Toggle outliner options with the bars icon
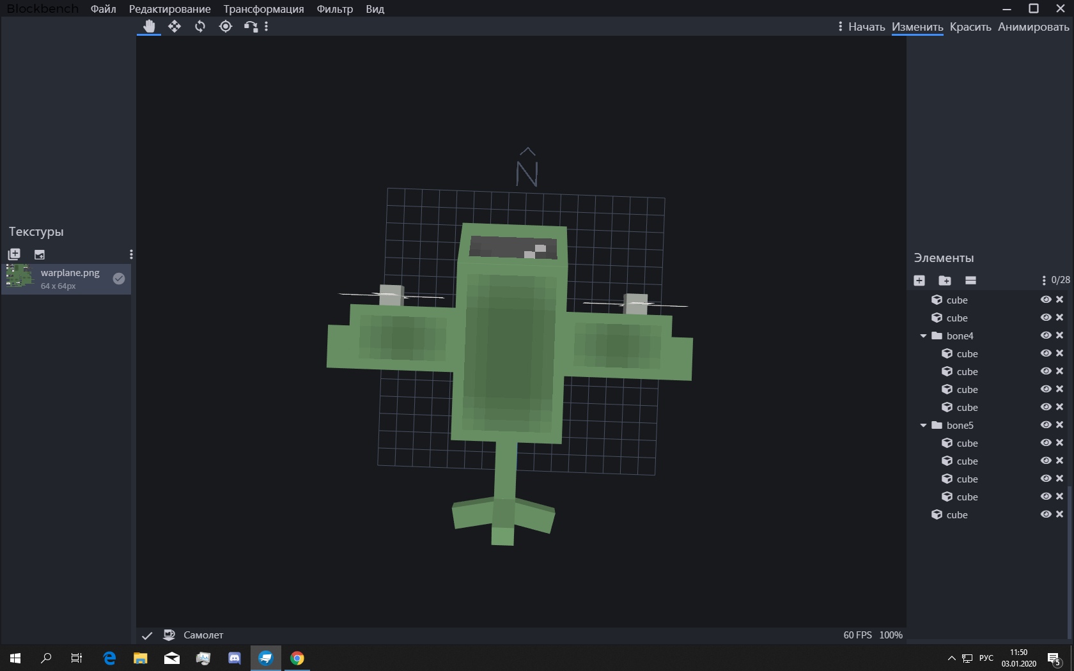The height and width of the screenshot is (671, 1074). point(970,280)
